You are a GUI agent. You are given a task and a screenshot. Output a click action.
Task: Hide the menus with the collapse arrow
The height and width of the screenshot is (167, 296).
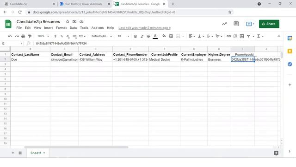pos(279,36)
